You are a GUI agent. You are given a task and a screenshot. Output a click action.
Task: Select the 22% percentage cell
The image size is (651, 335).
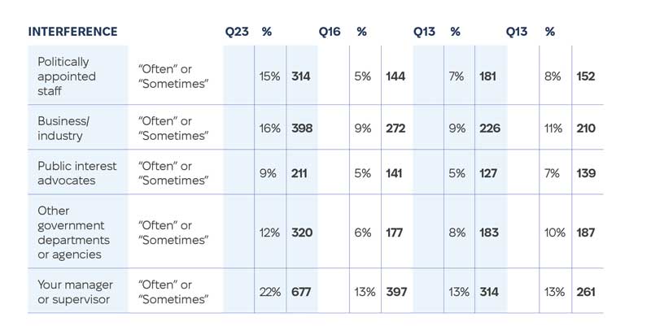click(x=269, y=292)
